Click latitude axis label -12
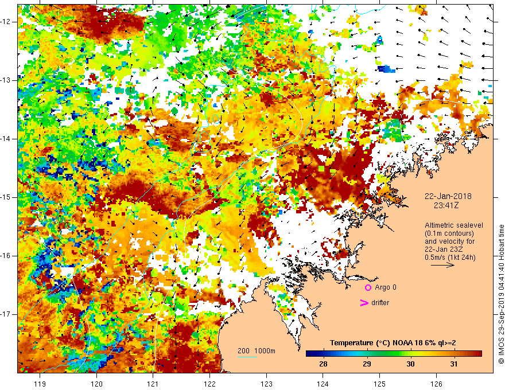 coord(6,22)
